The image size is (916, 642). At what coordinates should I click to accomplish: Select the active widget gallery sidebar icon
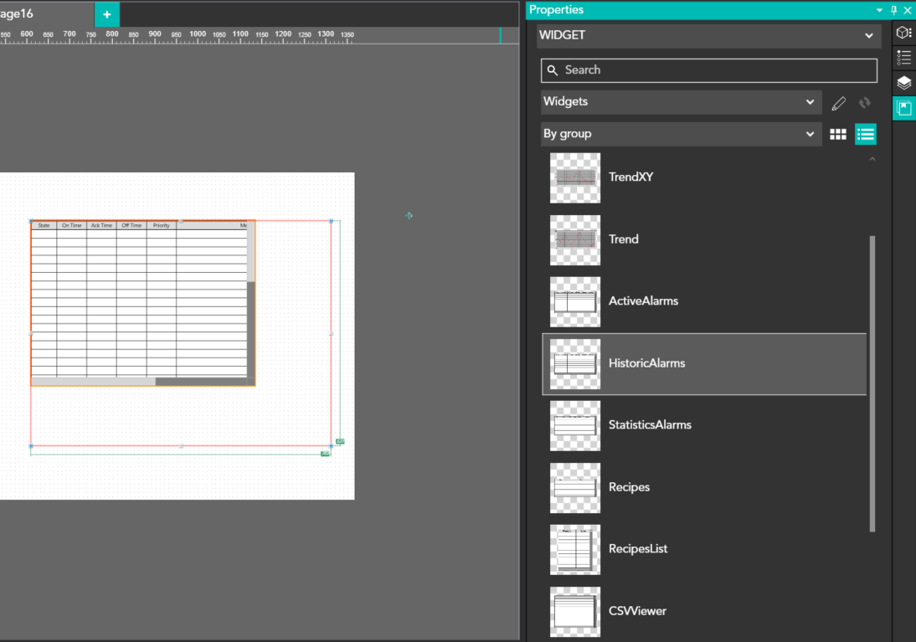903,108
